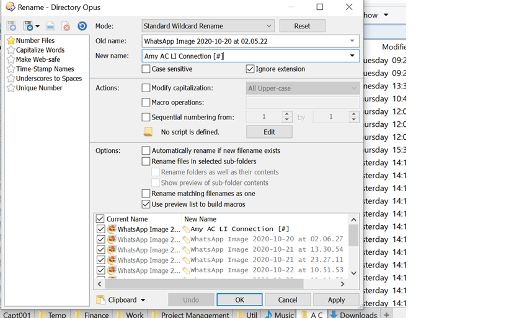Viewport: 514px width, 318px height.
Task: Click the Apply button
Action: tap(336, 299)
